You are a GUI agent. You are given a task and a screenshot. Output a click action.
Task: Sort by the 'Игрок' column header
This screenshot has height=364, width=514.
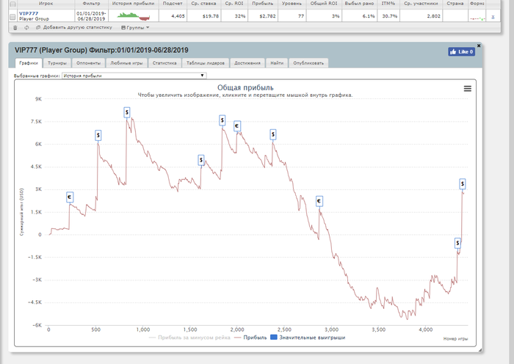pyautogui.click(x=46, y=4)
